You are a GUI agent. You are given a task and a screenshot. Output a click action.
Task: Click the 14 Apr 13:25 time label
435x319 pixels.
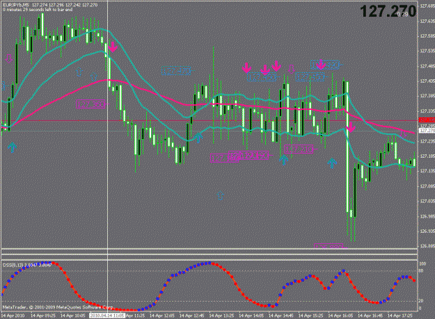pyautogui.click(x=221, y=316)
